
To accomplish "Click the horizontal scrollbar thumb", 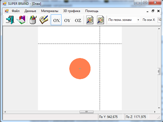I will 87,112.
